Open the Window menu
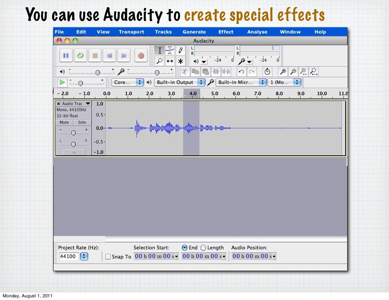 pos(290,32)
